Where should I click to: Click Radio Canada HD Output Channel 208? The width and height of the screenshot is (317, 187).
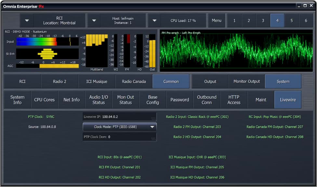click(275, 137)
